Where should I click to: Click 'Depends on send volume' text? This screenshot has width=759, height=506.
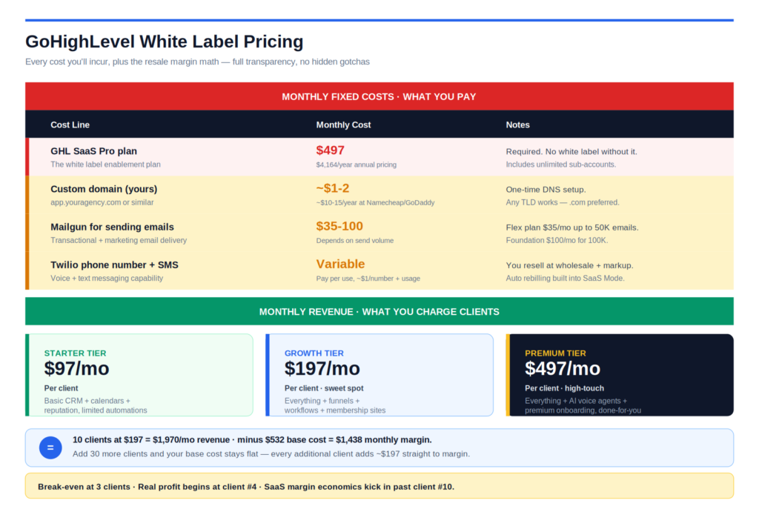tap(354, 241)
